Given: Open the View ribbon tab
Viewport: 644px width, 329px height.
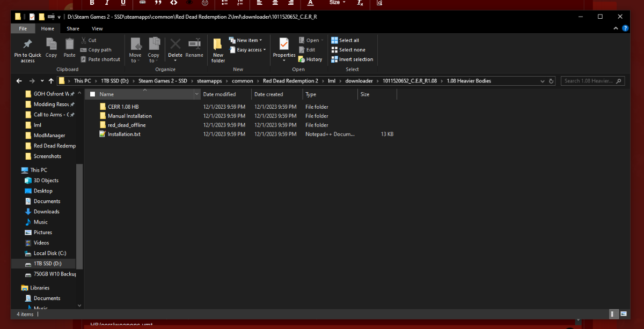Looking at the screenshot, I should click(x=97, y=28).
